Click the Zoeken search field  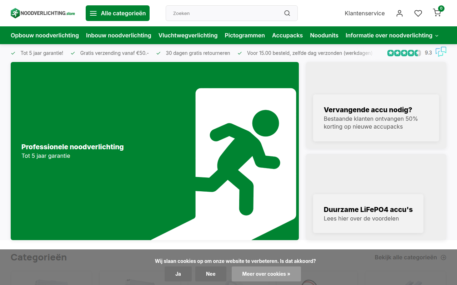[232, 13]
